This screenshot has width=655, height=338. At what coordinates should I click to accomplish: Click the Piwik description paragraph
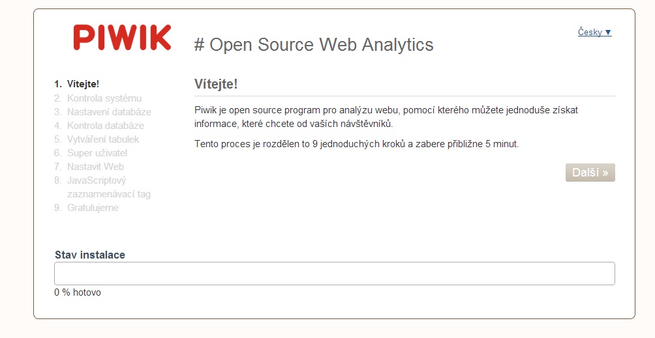tap(386, 117)
